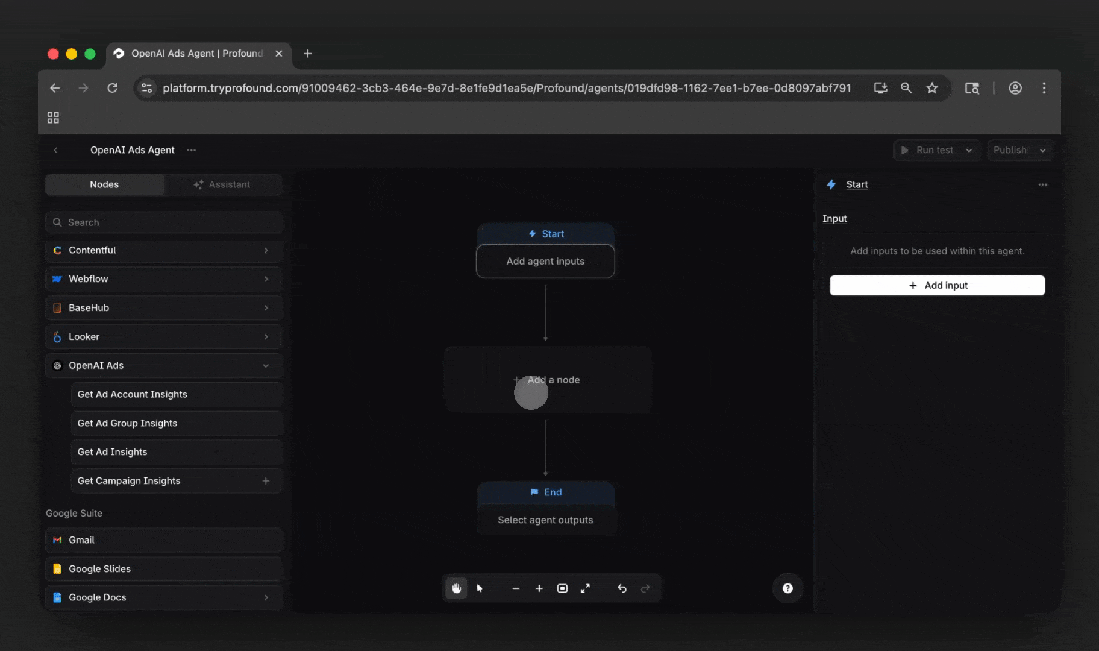
Task: Enter fullscreen canvas mode
Action: pyautogui.click(x=585, y=588)
